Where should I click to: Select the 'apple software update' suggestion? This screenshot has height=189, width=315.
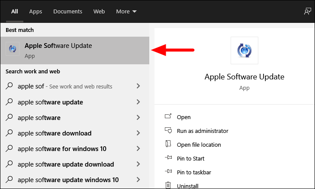tap(50, 102)
